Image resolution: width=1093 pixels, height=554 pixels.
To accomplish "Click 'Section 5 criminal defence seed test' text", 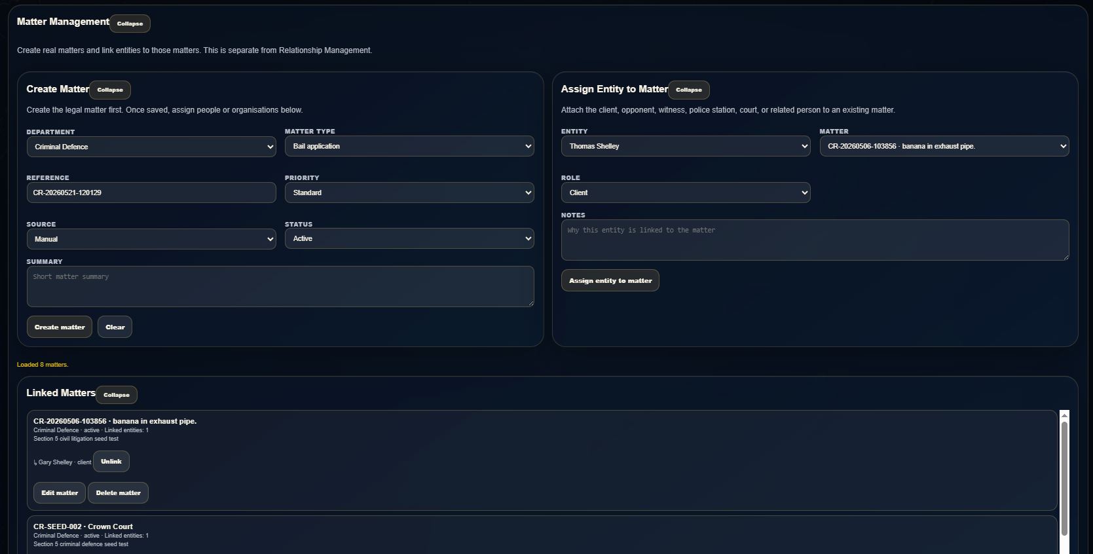I will pyautogui.click(x=81, y=544).
